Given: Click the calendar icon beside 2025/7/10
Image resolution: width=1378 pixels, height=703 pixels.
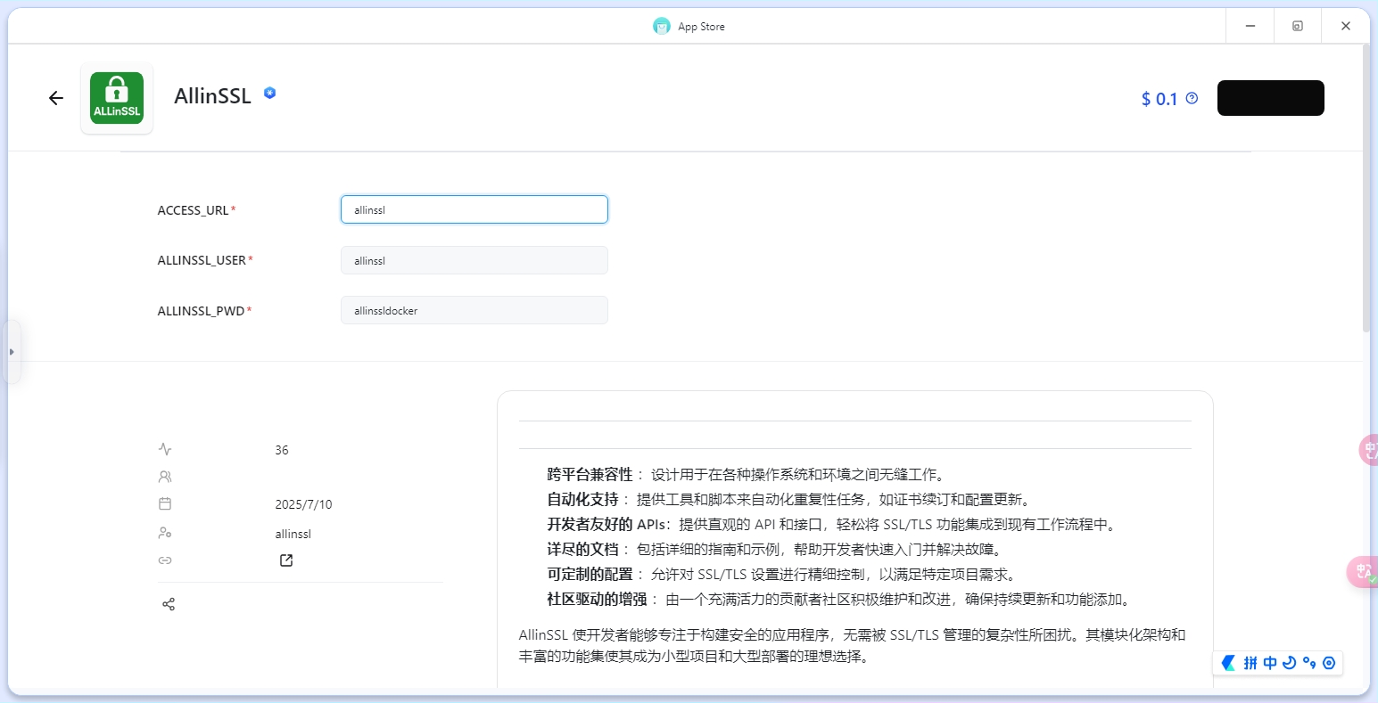Looking at the screenshot, I should point(165,503).
